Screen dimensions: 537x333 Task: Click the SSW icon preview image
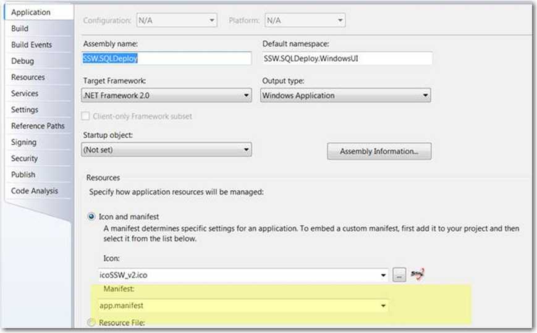(419, 274)
